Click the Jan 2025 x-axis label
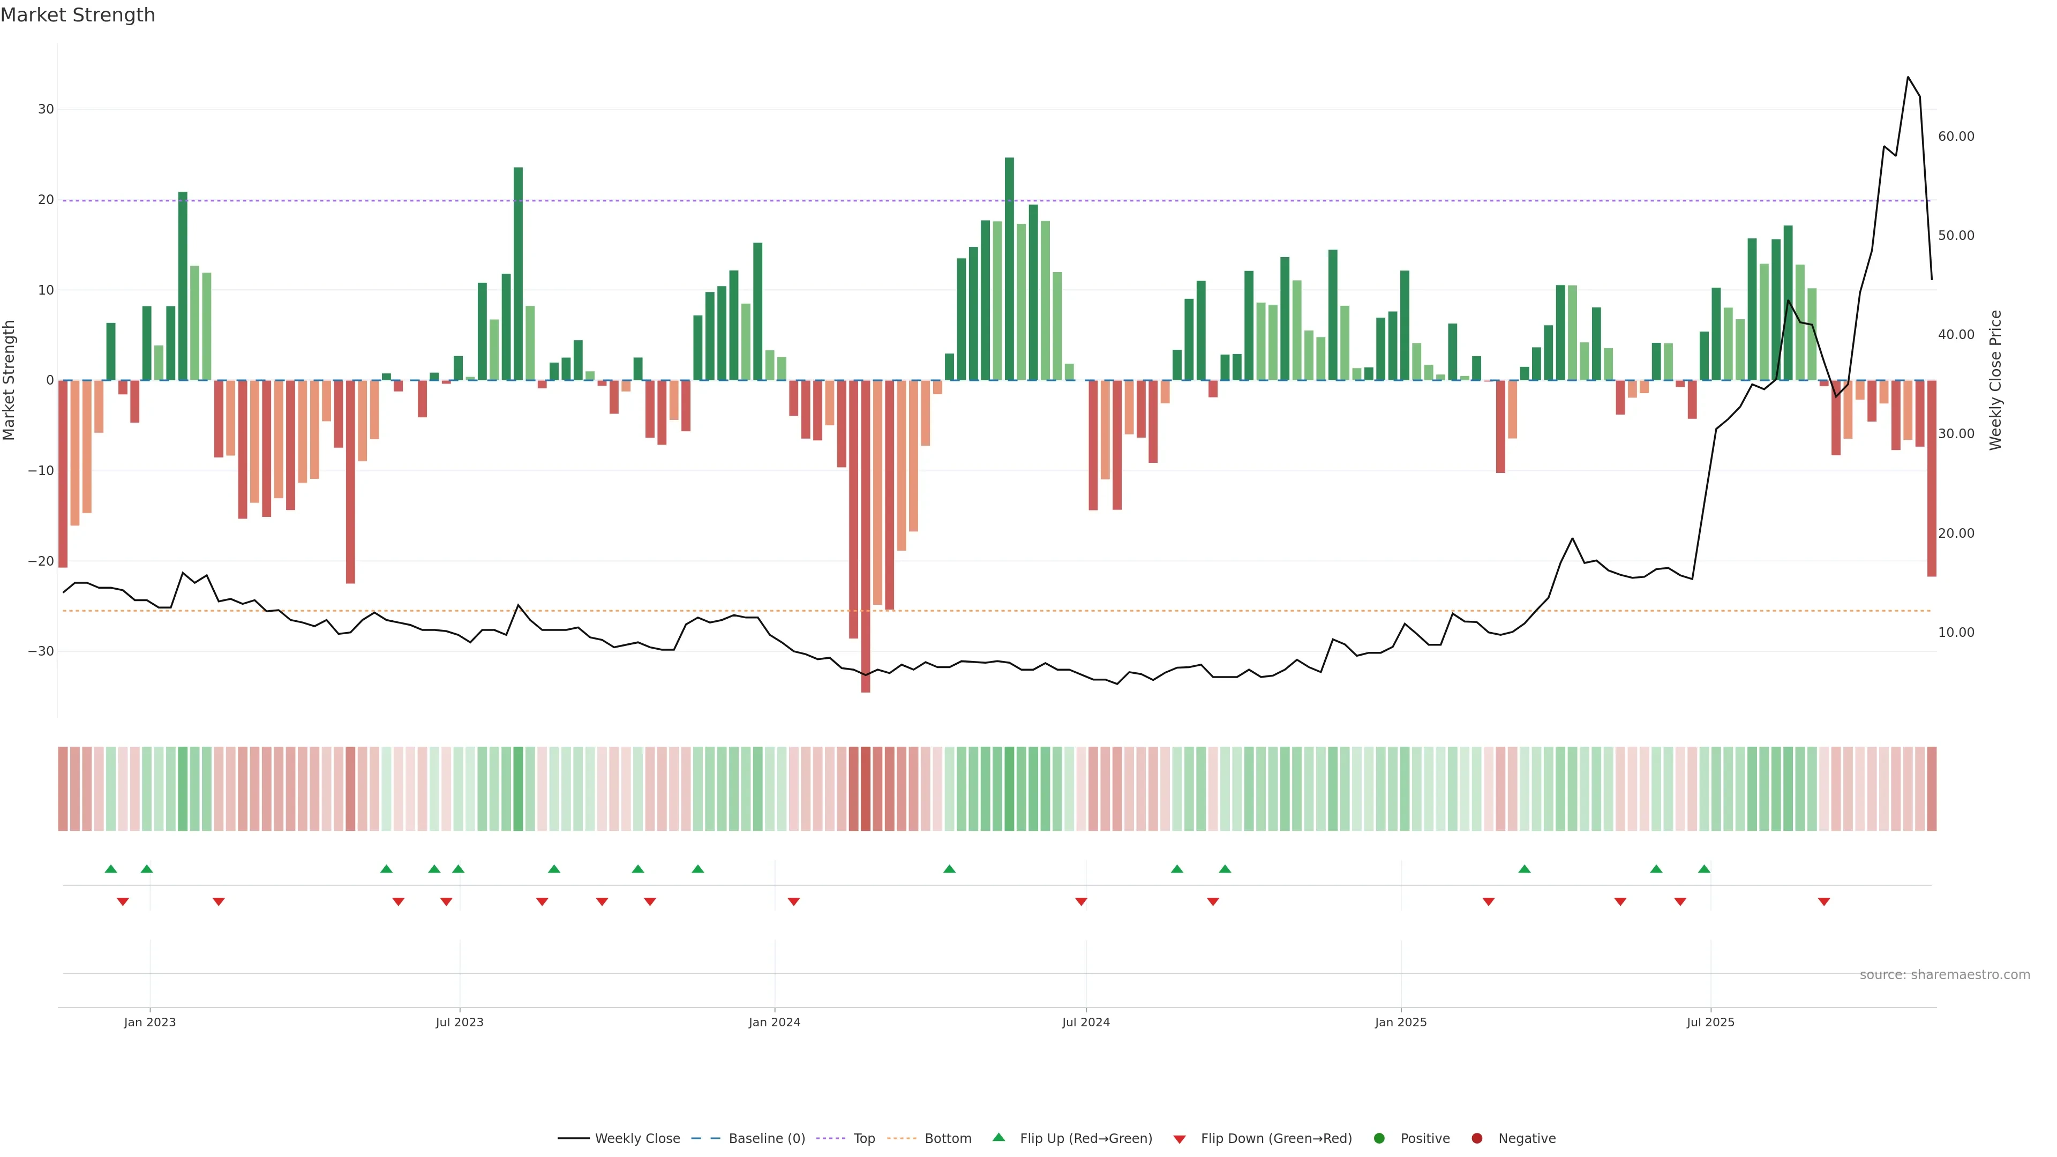 tap(1401, 1022)
